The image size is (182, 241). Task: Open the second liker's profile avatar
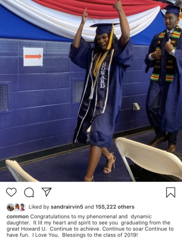pos(17,207)
